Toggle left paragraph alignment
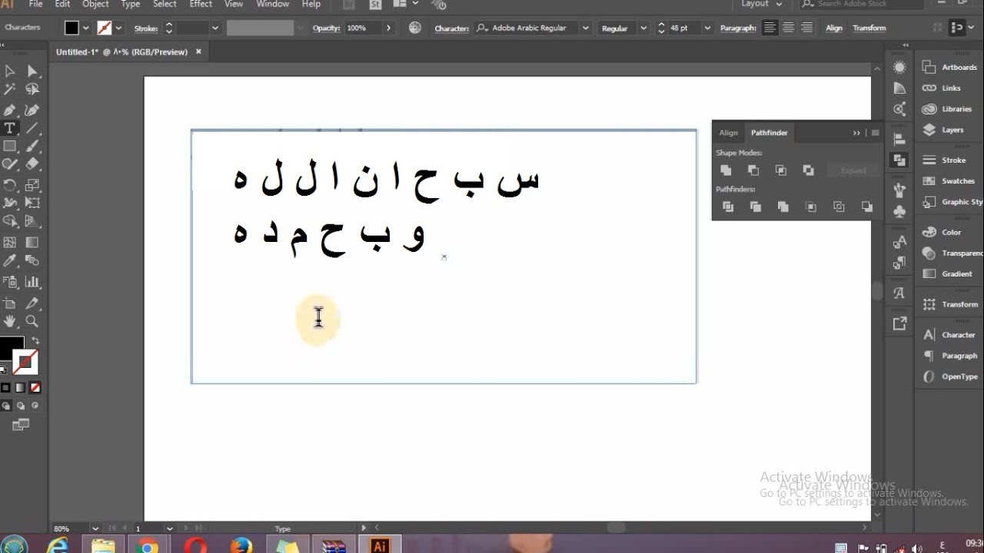Image resolution: width=984 pixels, height=553 pixels. (770, 28)
